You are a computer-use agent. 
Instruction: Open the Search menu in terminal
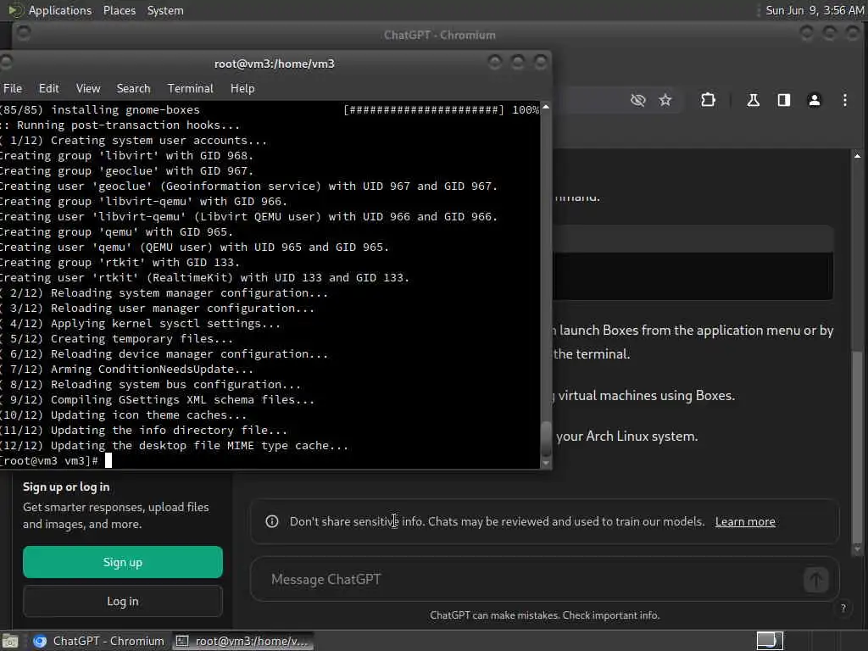click(x=133, y=88)
